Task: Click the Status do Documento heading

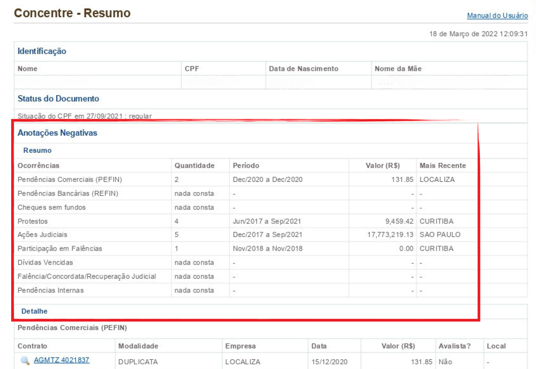Action: 58,99
